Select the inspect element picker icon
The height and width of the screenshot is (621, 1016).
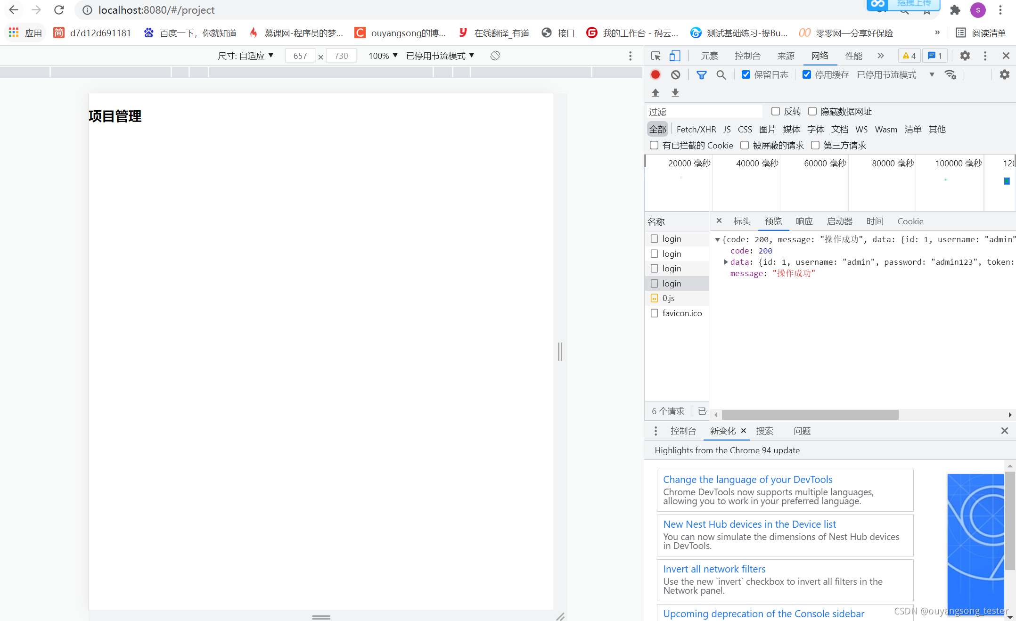point(655,56)
